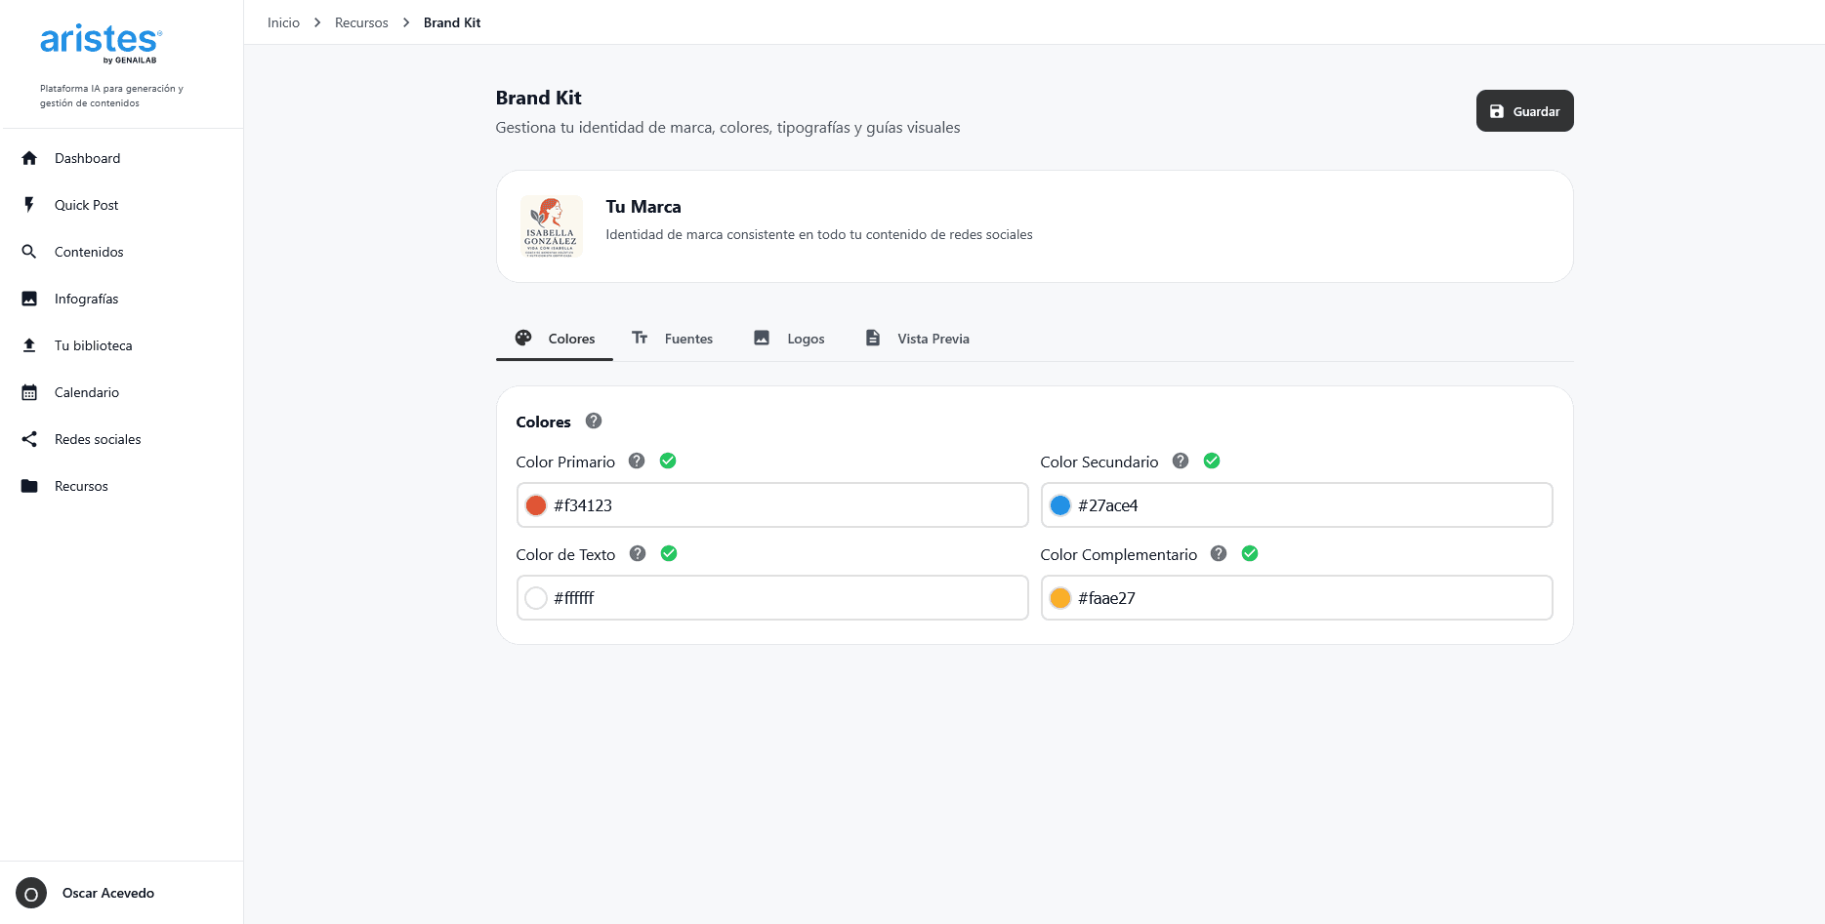
Task: Click green checkmark beside Color Secundario
Action: [x=1212, y=461]
